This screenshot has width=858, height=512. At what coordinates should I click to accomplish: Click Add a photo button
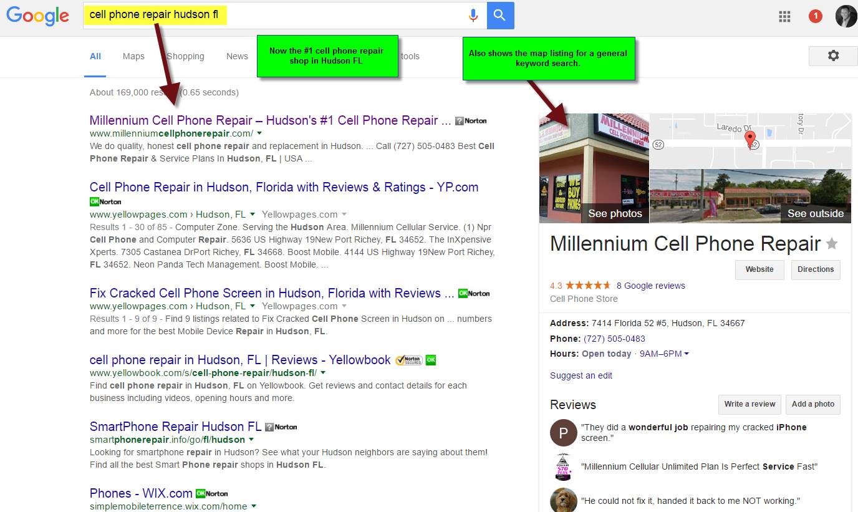click(813, 404)
